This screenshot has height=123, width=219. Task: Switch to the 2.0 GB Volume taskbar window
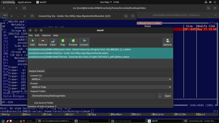128,121
